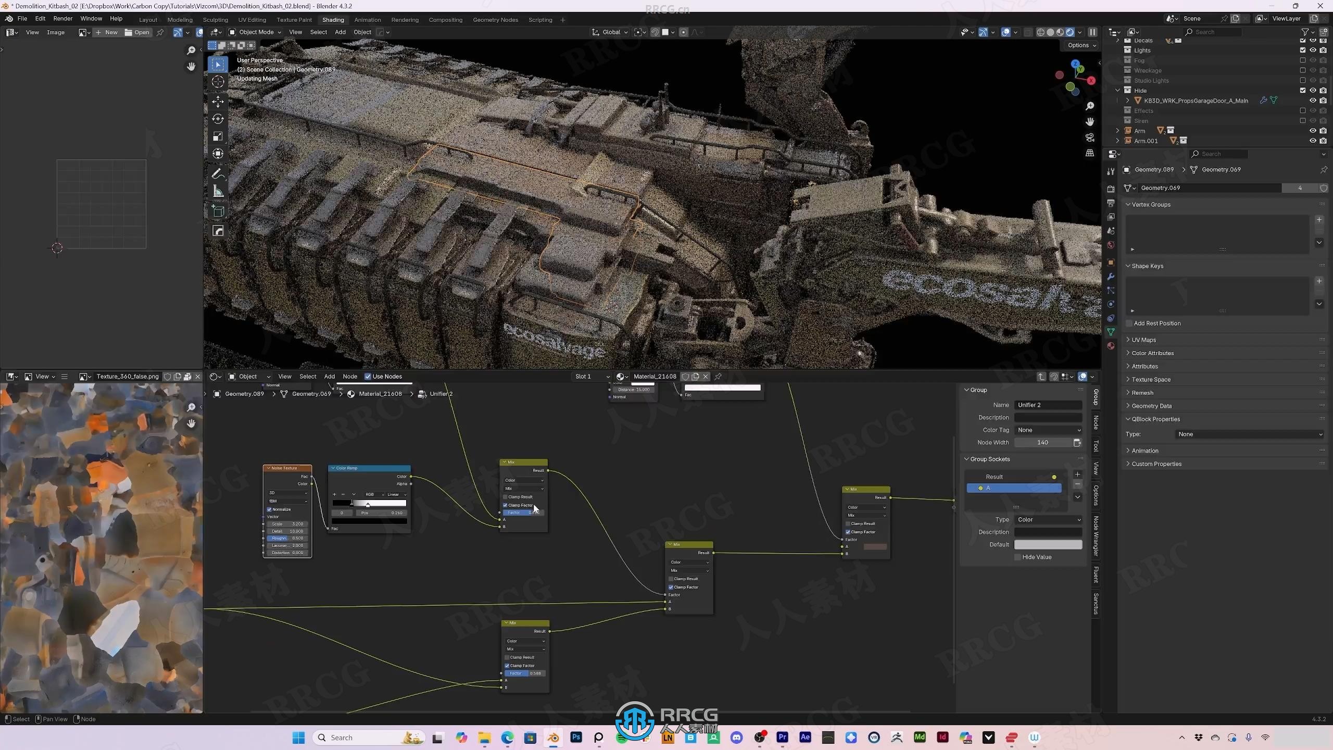Switch to the Geometry Nodes workspace tab
This screenshot has width=1333, height=750.
click(495, 20)
